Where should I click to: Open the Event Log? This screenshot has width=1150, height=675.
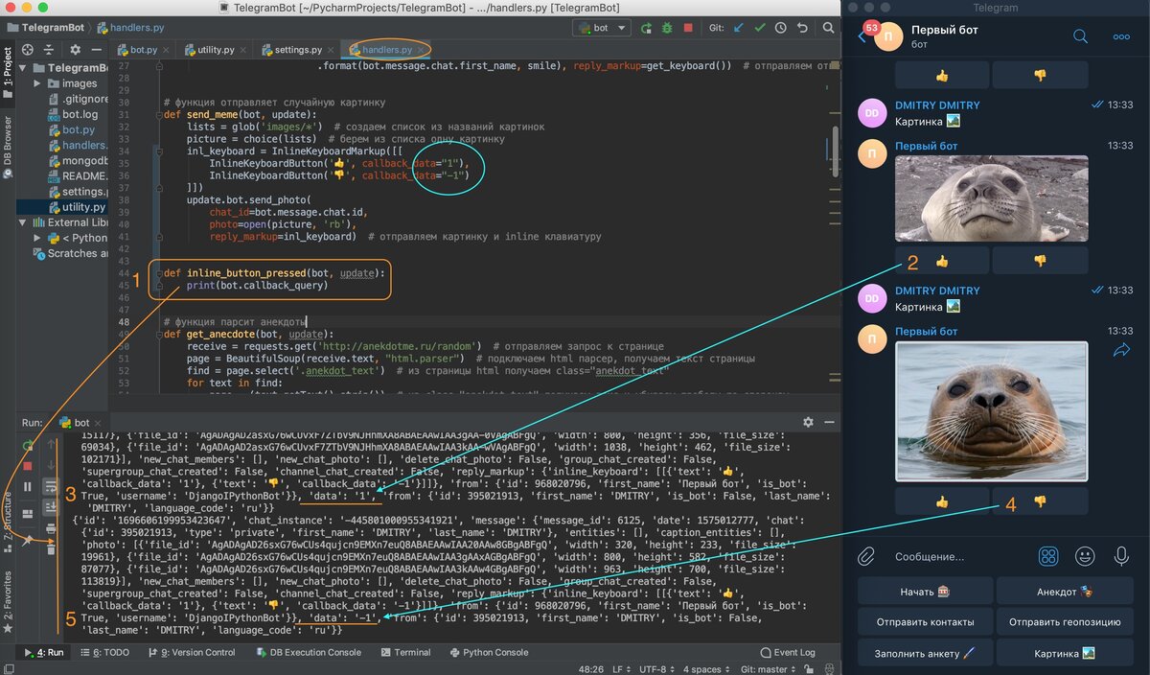click(787, 652)
